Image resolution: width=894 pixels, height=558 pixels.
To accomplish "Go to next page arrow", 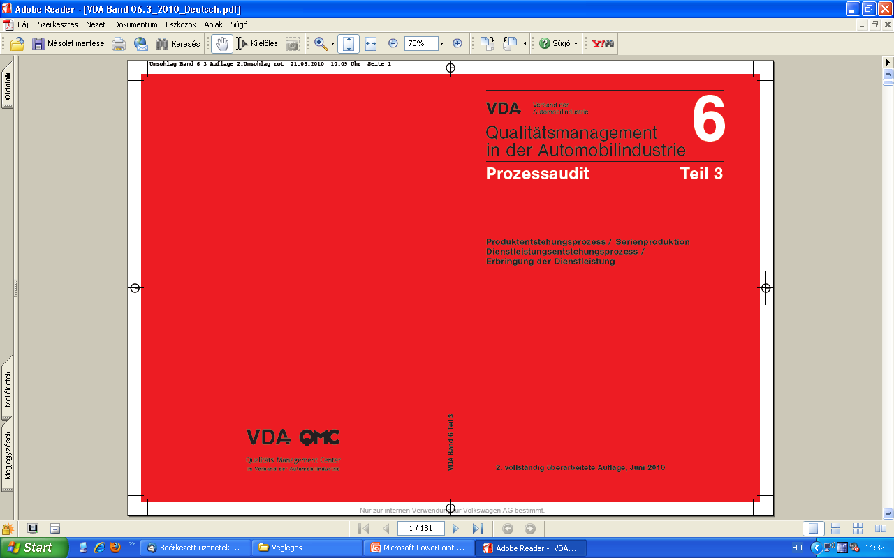I will tap(456, 529).
